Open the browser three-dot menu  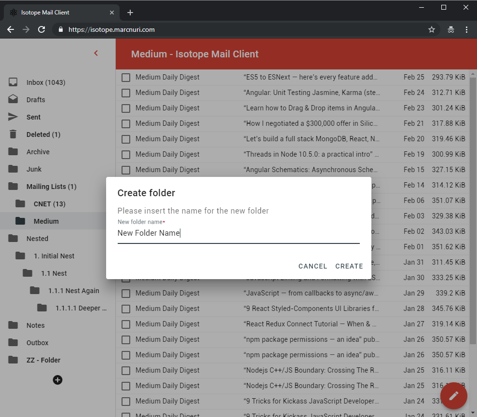click(x=466, y=29)
